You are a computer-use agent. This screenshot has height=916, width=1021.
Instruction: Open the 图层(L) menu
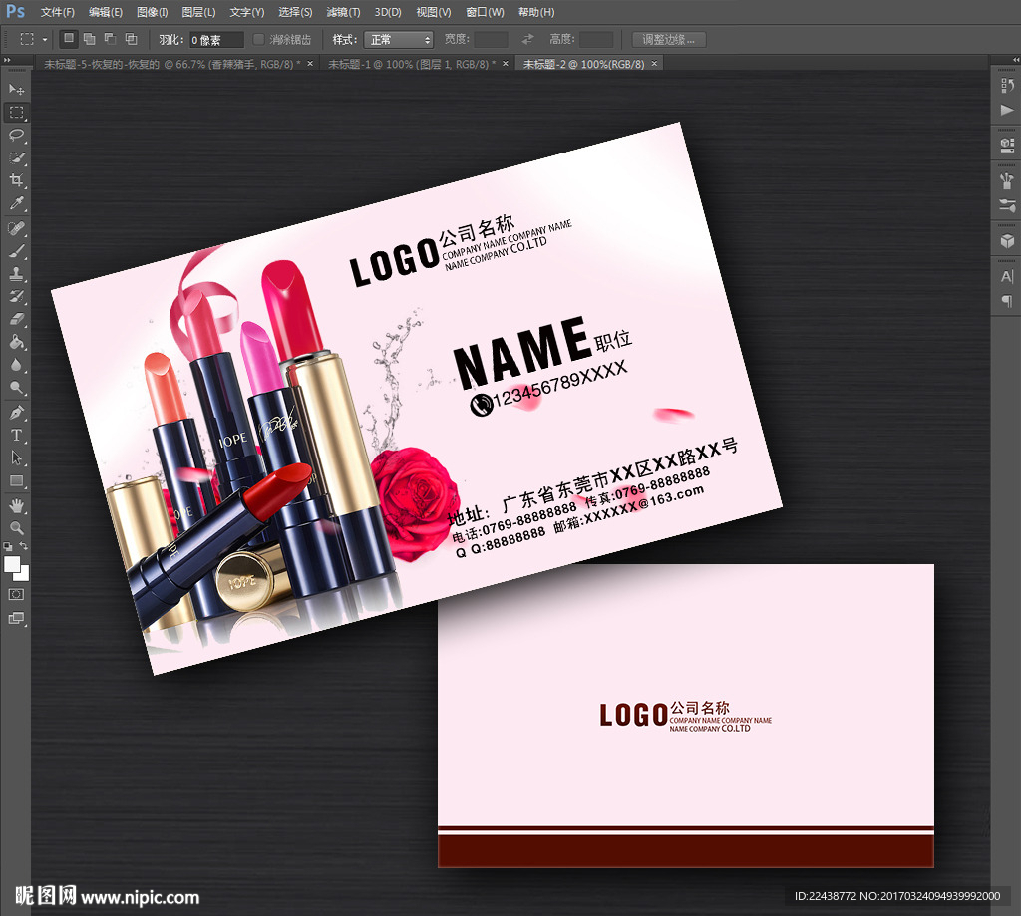click(x=198, y=12)
